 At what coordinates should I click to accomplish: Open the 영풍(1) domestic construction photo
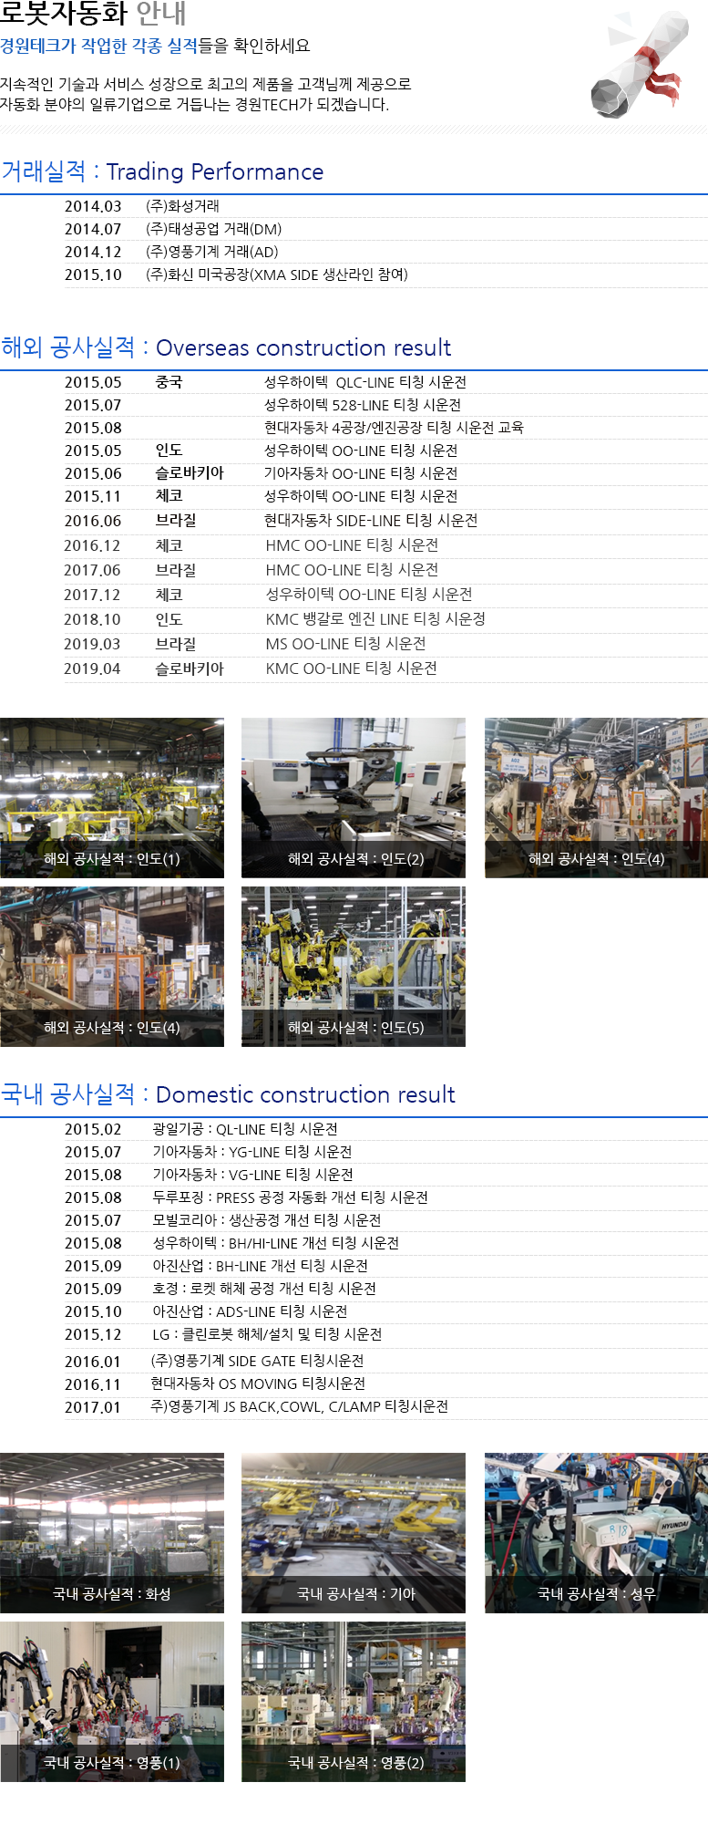[x=112, y=1701]
